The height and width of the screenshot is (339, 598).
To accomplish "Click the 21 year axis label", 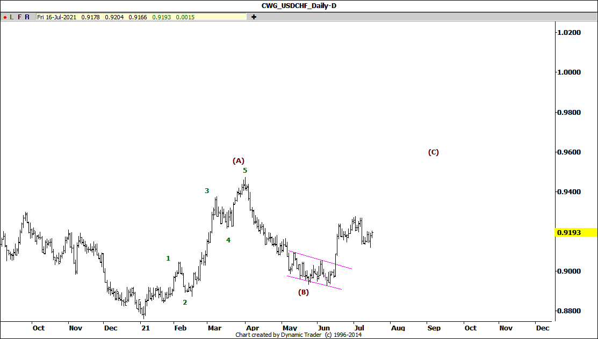I will pyautogui.click(x=145, y=328).
